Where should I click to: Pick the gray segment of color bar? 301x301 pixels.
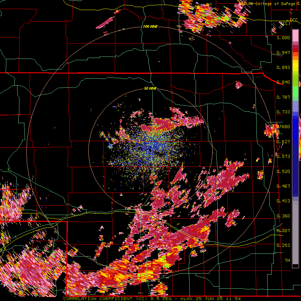(295, 232)
